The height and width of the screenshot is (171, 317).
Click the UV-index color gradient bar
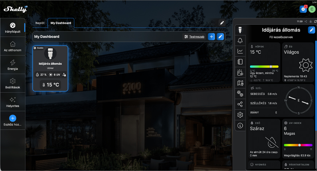298,145
